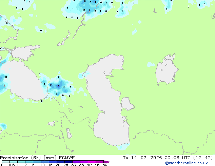Click the legend arrow tip above 50

(x=107, y=162)
